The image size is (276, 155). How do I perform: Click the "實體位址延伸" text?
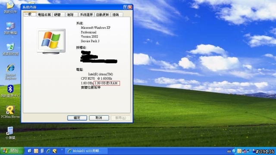click(x=91, y=87)
